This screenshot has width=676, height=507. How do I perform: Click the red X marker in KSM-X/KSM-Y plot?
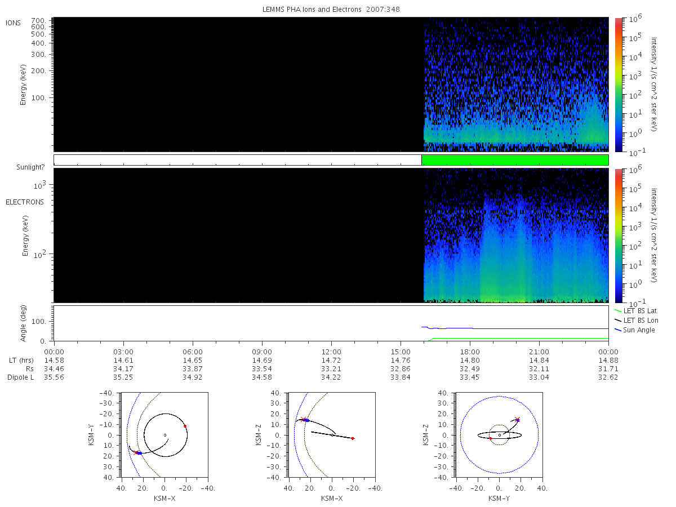(136, 452)
